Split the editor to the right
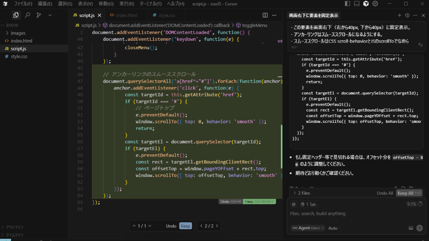This screenshot has width=429, height=241. click(265, 15)
